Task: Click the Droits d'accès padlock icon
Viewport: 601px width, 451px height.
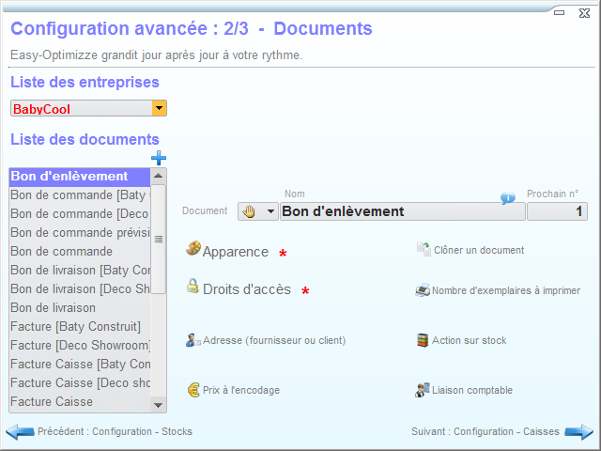Action: (x=193, y=287)
